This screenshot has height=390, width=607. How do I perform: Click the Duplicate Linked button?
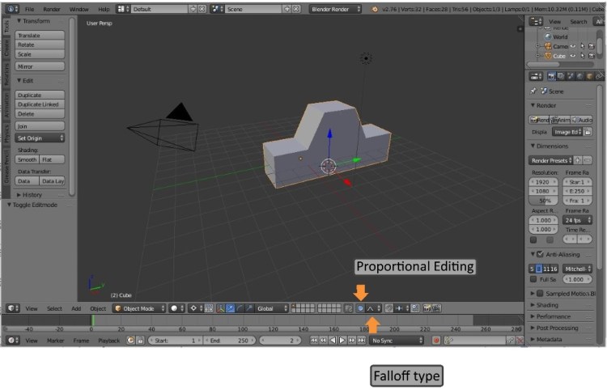tap(40, 104)
